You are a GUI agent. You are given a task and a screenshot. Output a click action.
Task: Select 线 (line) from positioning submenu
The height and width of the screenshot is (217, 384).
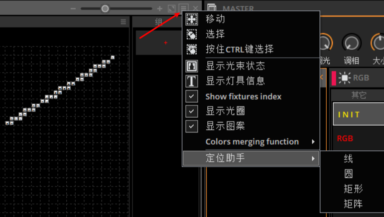coord(348,159)
